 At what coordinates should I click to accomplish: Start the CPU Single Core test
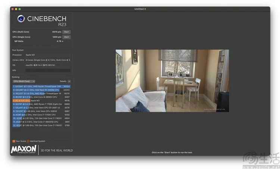(x=66, y=37)
